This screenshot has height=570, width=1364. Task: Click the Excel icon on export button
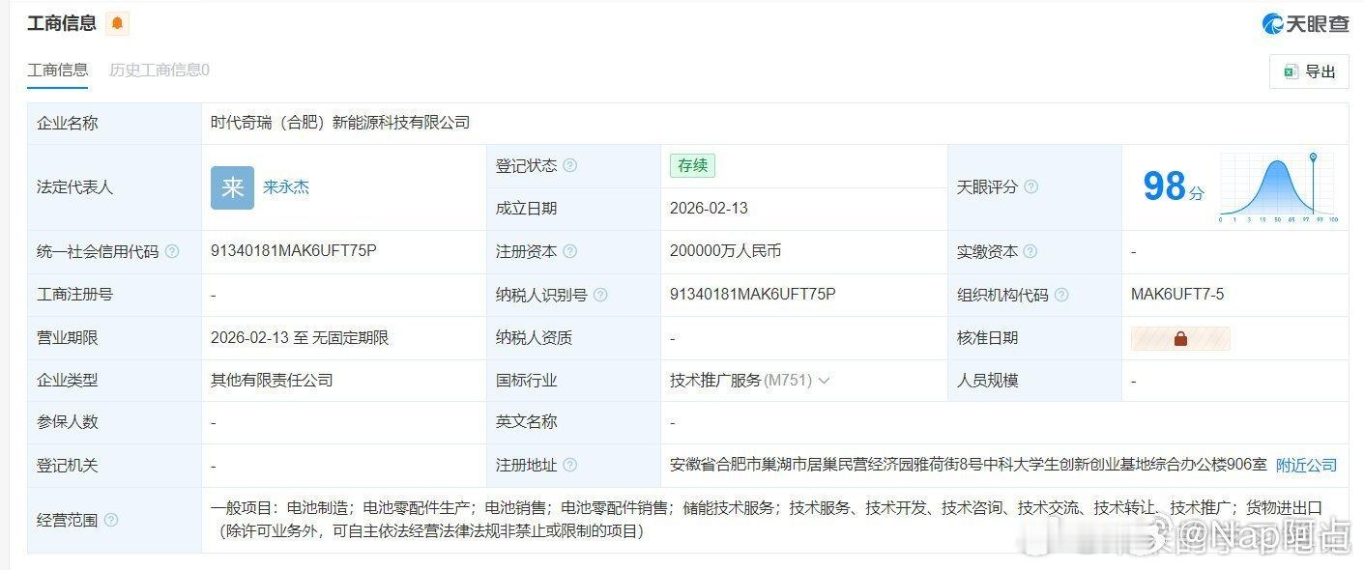(1290, 71)
